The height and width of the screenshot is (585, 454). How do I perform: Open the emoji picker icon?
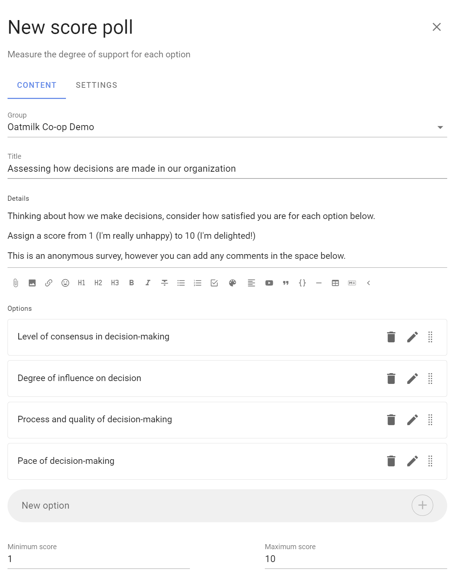pyautogui.click(x=65, y=283)
